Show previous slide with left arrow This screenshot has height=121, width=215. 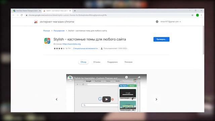[x=57, y=99]
